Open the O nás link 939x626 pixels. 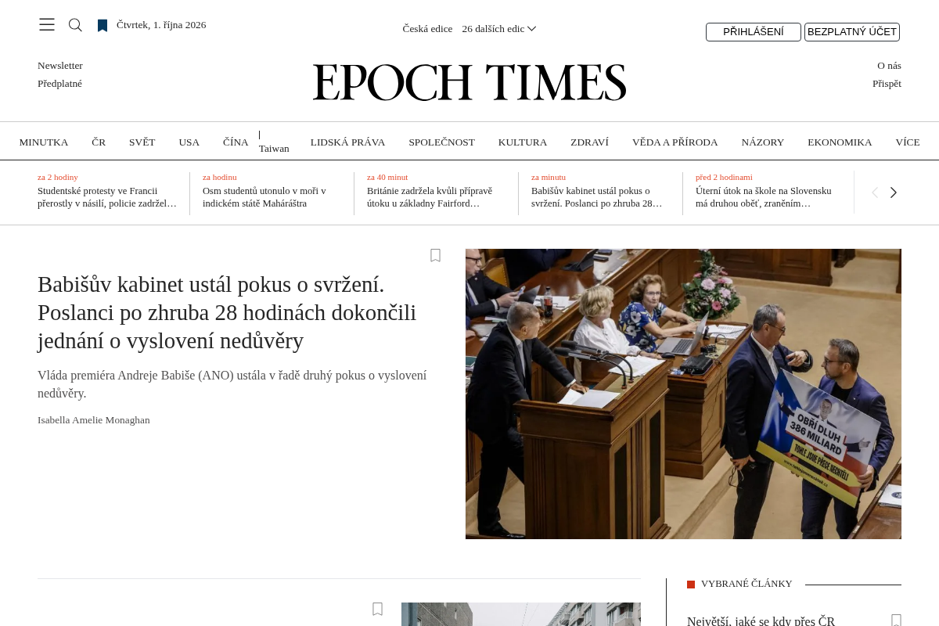pos(889,66)
